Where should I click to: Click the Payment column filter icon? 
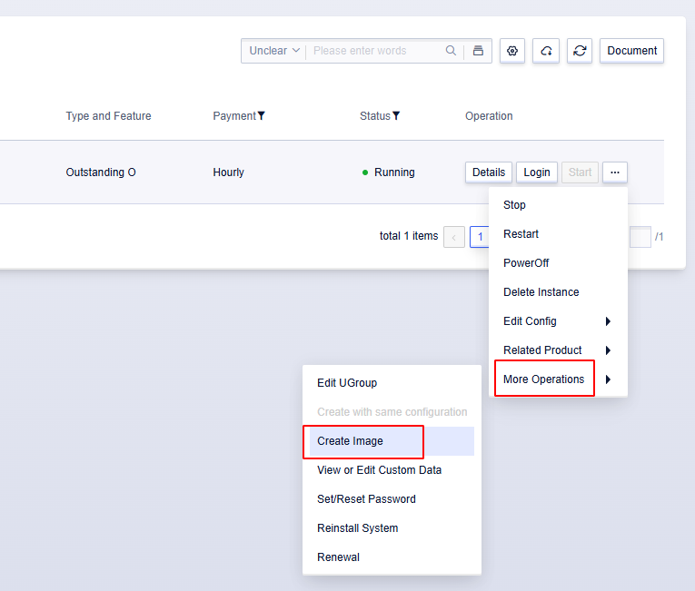click(262, 115)
